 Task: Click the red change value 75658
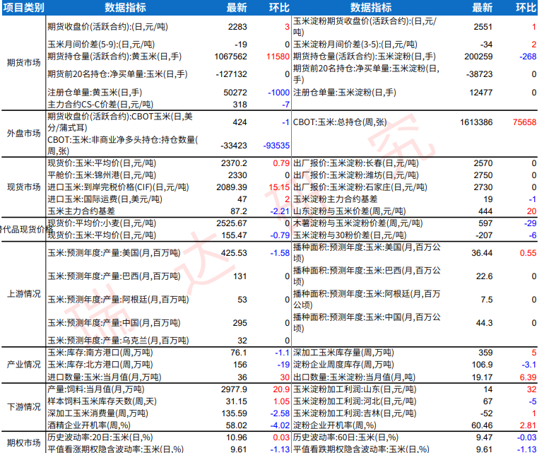(524, 122)
